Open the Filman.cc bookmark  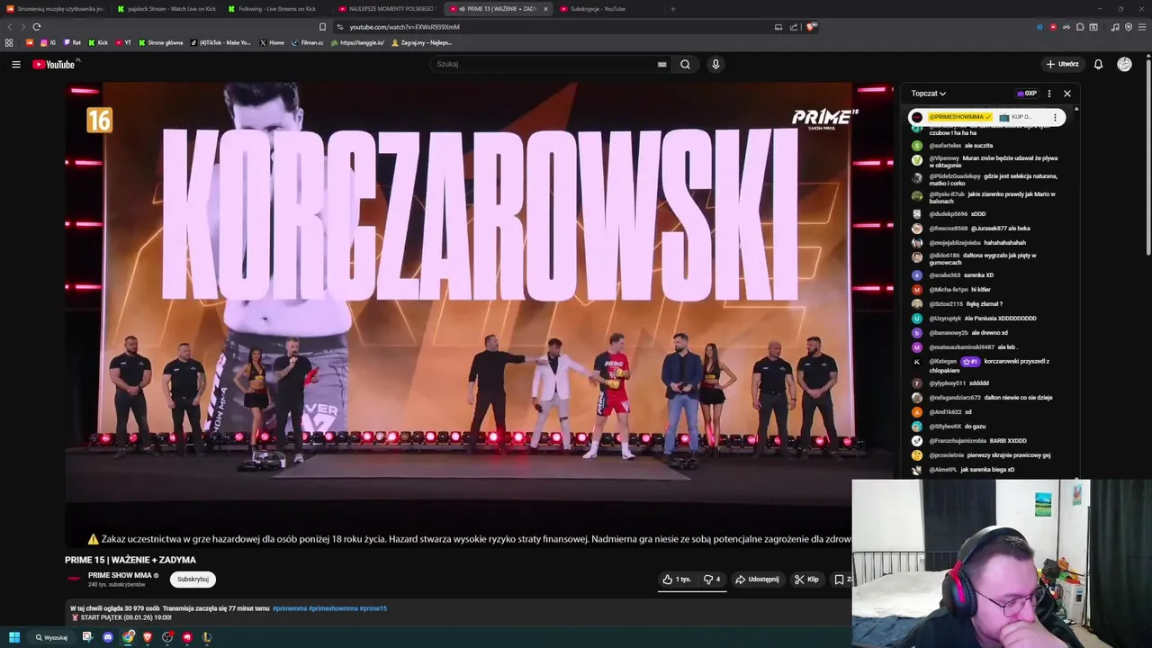click(308, 42)
